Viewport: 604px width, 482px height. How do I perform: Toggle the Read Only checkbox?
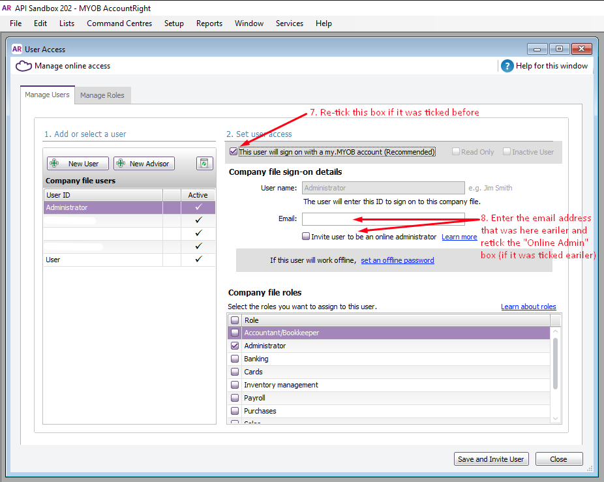tap(456, 151)
